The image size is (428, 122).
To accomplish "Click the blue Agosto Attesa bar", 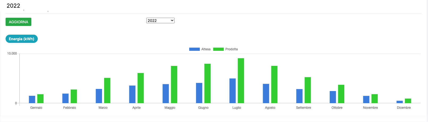I will [x=266, y=93].
